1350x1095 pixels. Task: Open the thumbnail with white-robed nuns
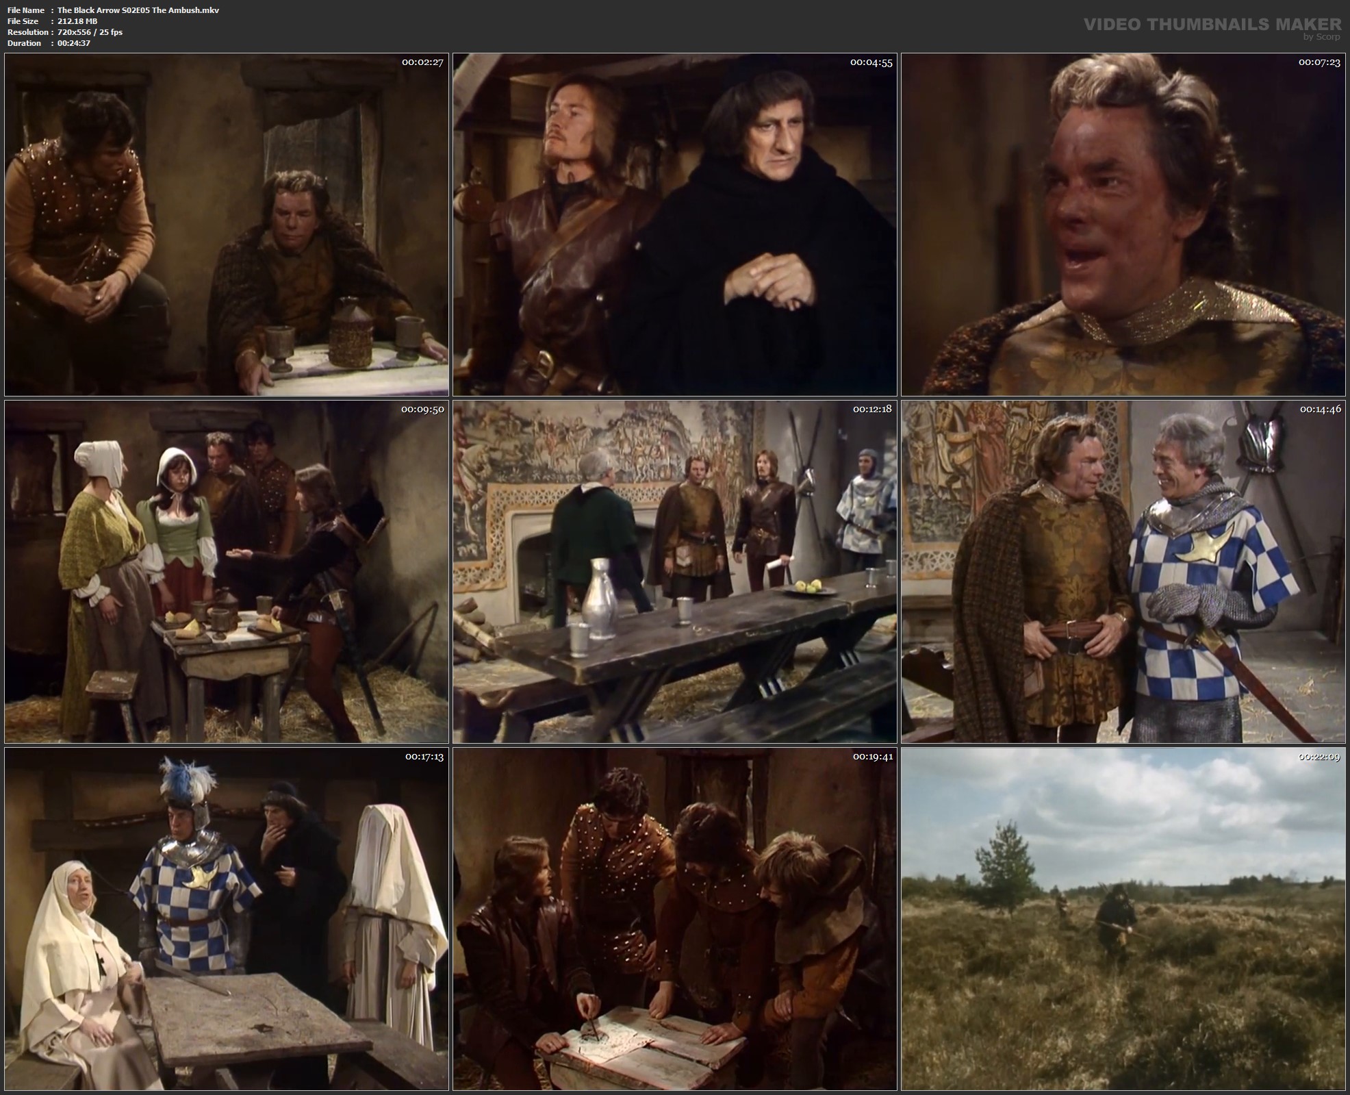[226, 919]
